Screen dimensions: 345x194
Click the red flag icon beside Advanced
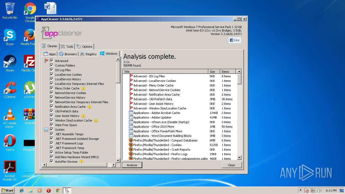pos(46,61)
